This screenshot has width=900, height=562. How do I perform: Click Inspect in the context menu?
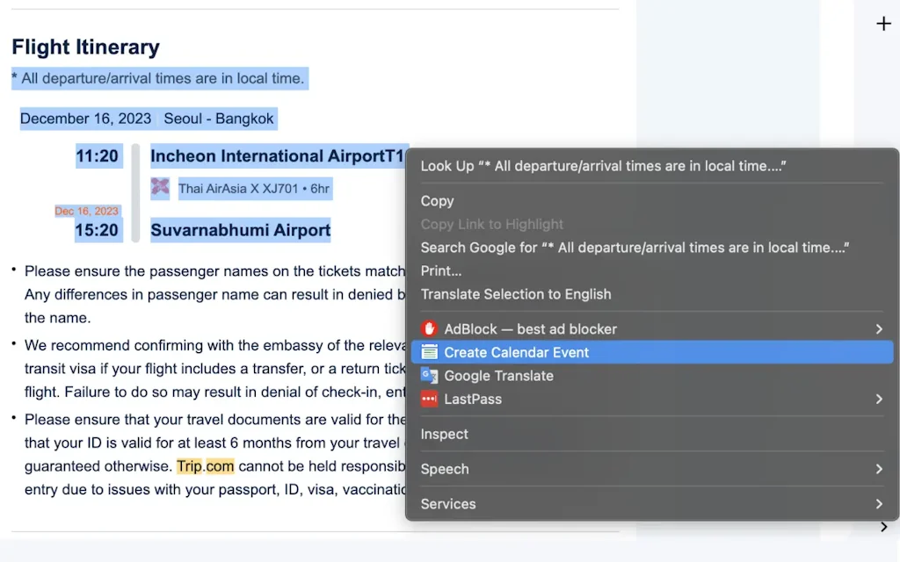445,434
